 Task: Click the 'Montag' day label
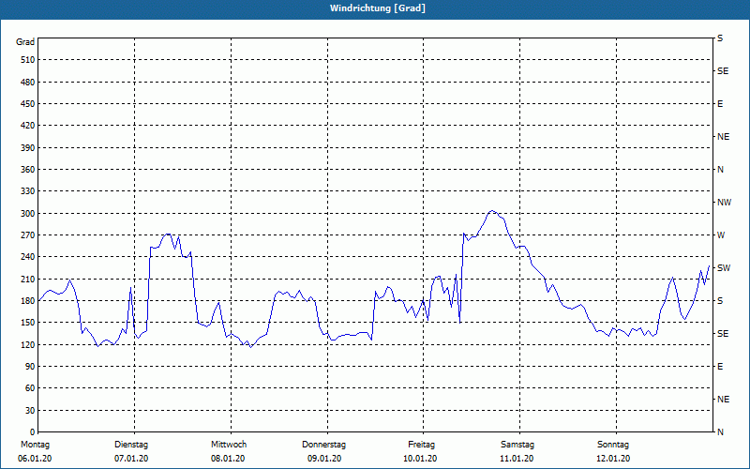click(35, 445)
